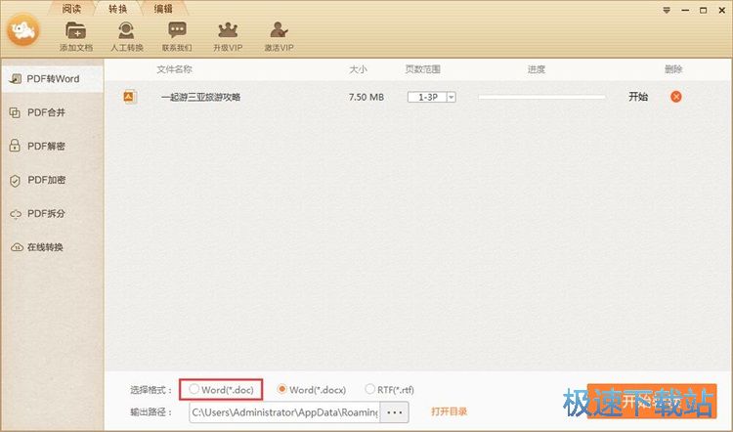733x432 pixels.
Task: Click 开始 for 一起游三亚旅游攻略 file
Action: coord(638,97)
